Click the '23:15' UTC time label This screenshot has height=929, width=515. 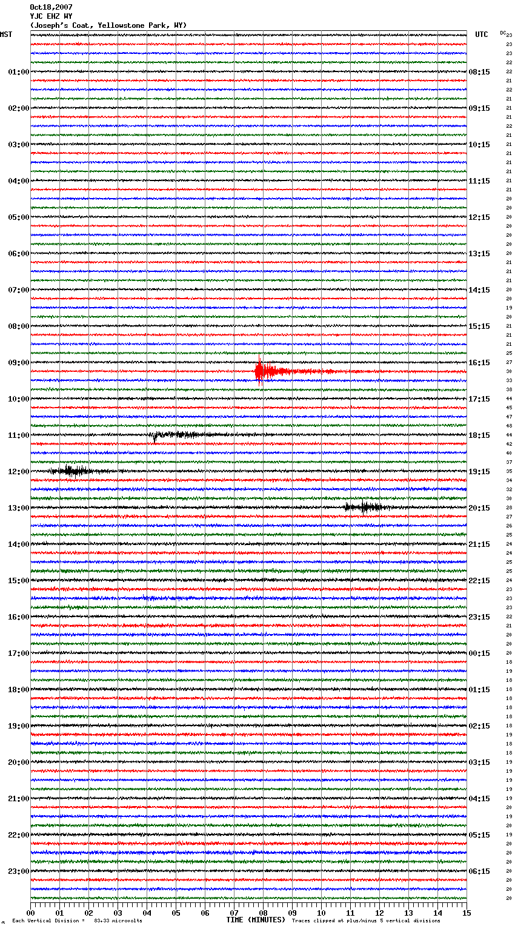pyautogui.click(x=479, y=617)
